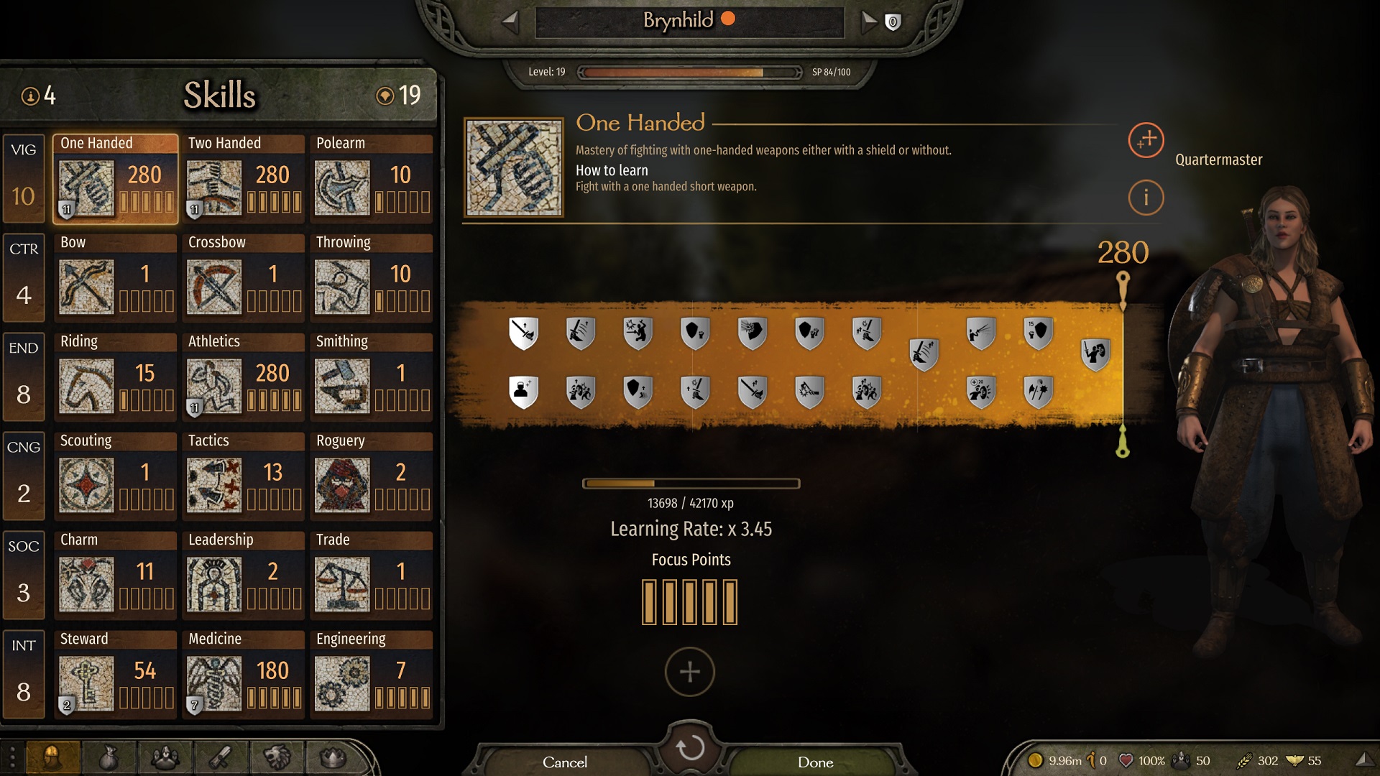The width and height of the screenshot is (1380, 776).
Task: Add a focus point with plus button
Action: [689, 672]
